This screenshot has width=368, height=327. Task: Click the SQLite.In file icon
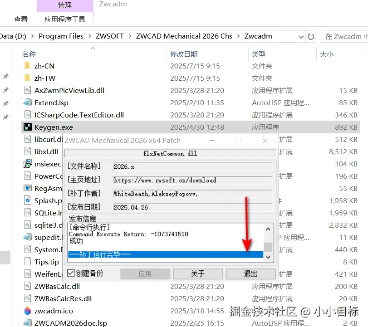click(28, 213)
